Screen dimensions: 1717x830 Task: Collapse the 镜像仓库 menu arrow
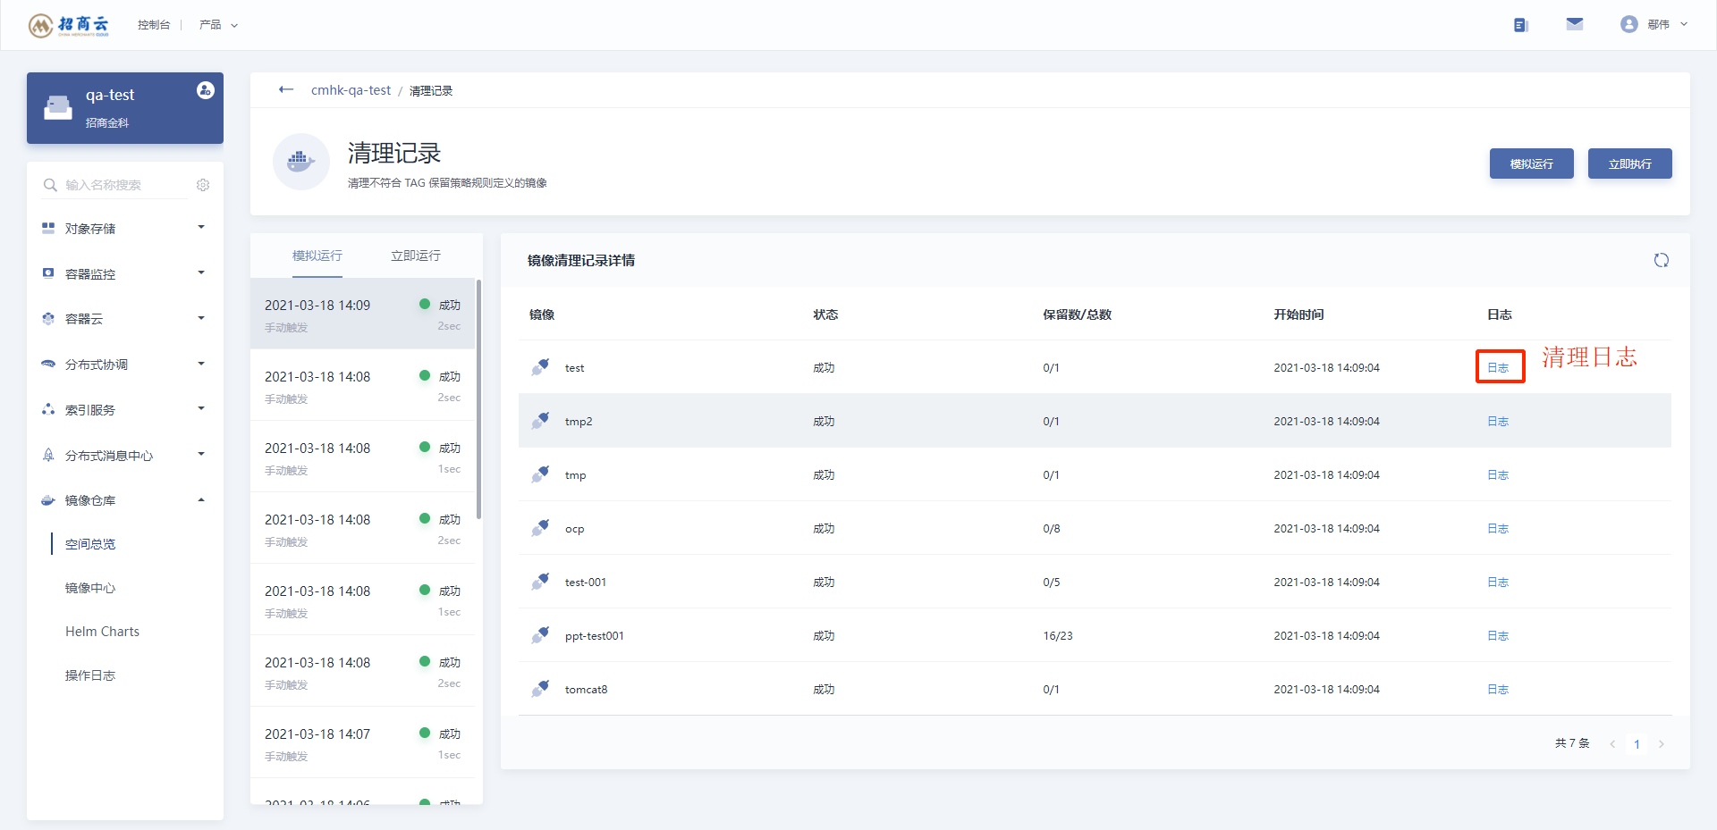pyautogui.click(x=201, y=499)
